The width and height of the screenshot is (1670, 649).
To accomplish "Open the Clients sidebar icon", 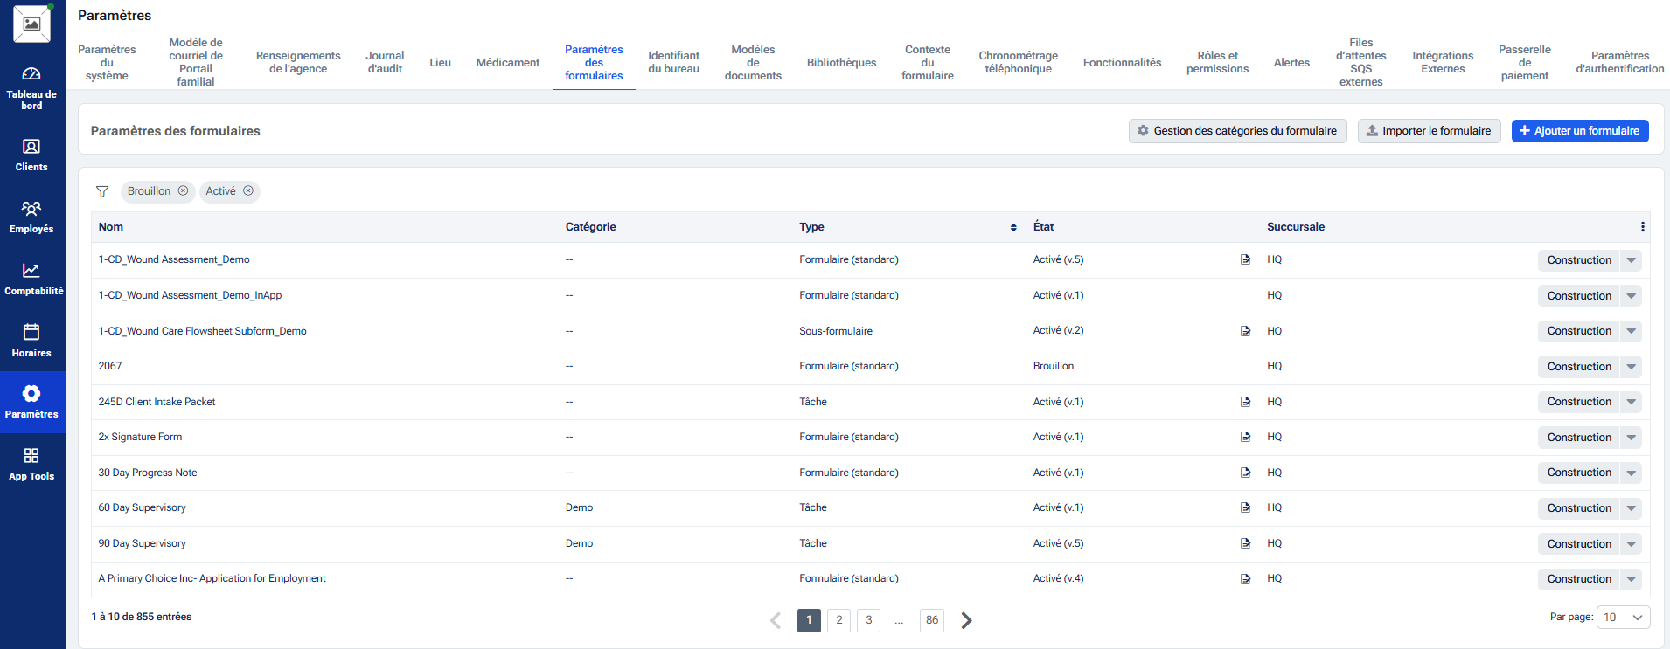I will (x=31, y=147).
